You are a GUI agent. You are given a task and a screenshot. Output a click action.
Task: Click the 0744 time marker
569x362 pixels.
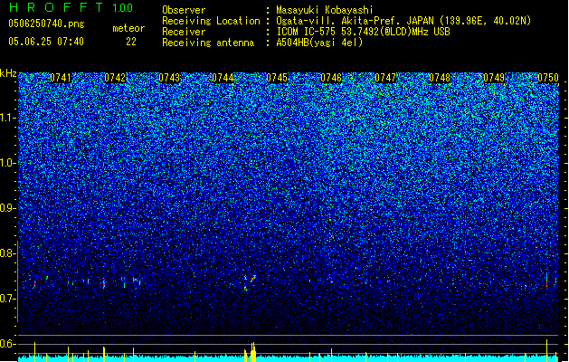(223, 78)
